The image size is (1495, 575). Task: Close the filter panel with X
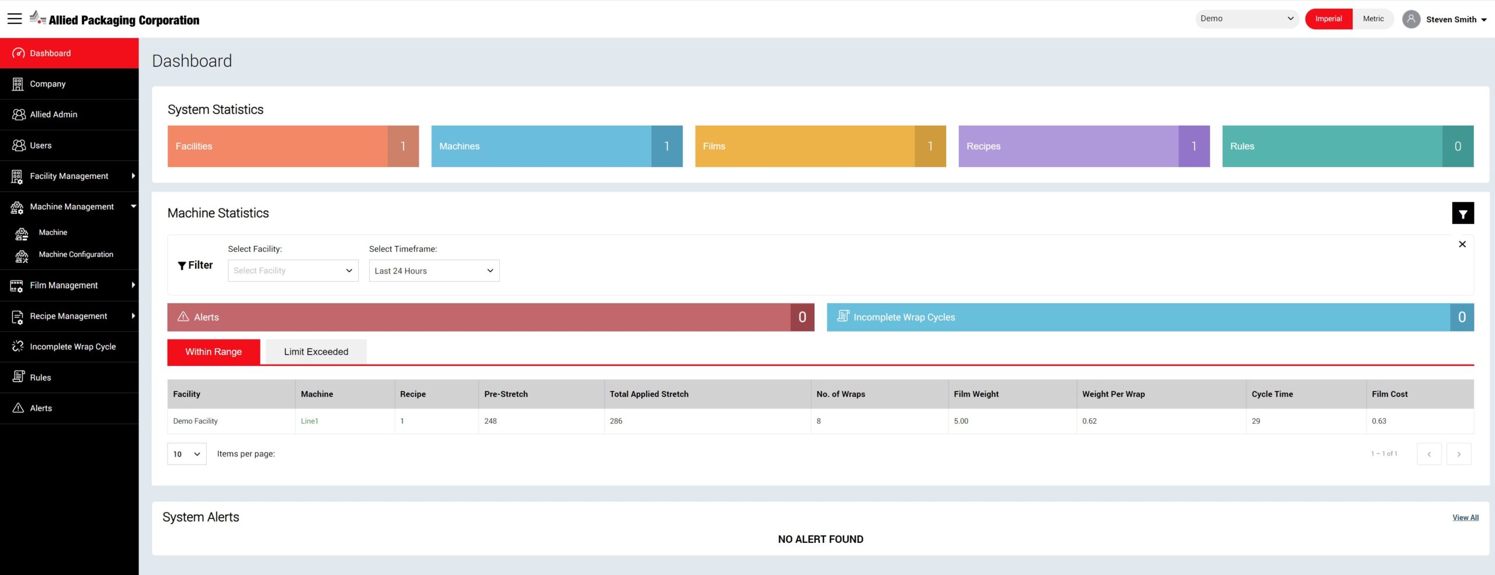(1462, 244)
